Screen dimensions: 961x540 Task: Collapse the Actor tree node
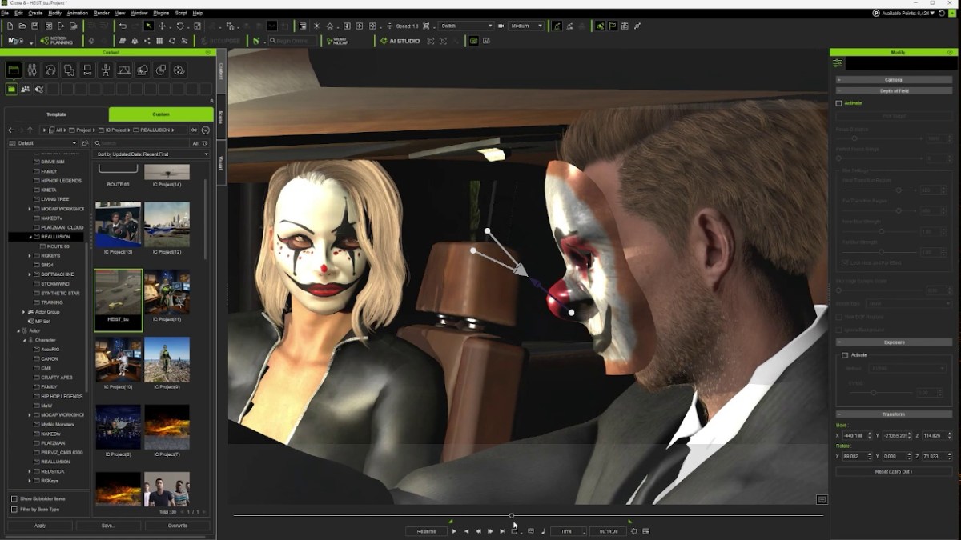(x=18, y=330)
